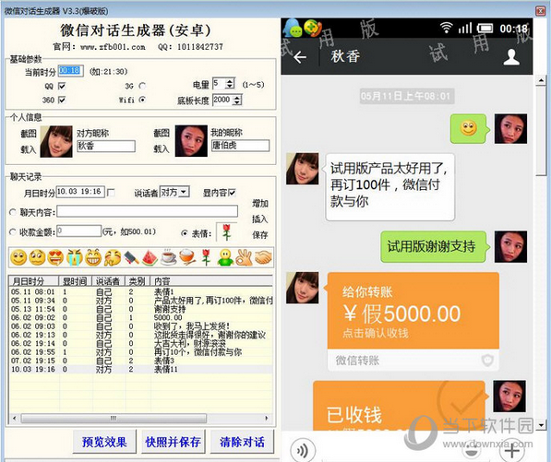551x462 pixels.
Task: Click the preview scrollbar down arrow
Action: 541,426
